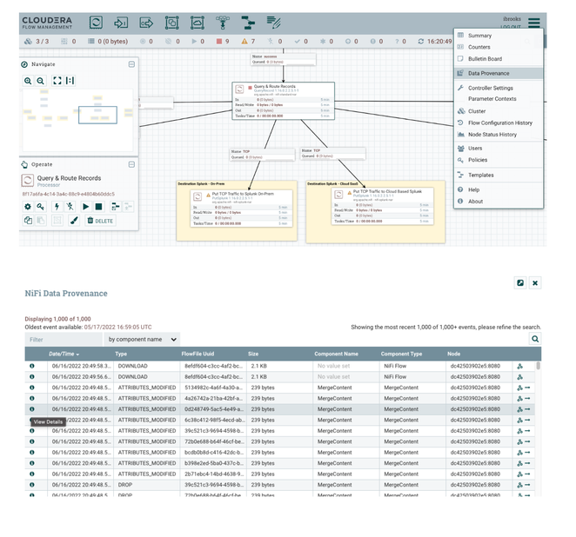Open processor configuration gear in Operate panel

[x=28, y=207]
